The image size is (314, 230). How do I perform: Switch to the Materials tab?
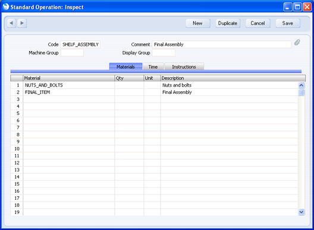click(x=125, y=66)
